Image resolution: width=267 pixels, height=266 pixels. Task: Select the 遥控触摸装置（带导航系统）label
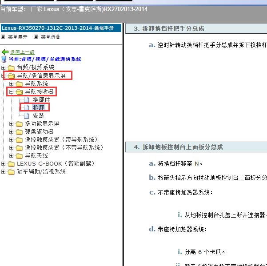click(x=62, y=139)
